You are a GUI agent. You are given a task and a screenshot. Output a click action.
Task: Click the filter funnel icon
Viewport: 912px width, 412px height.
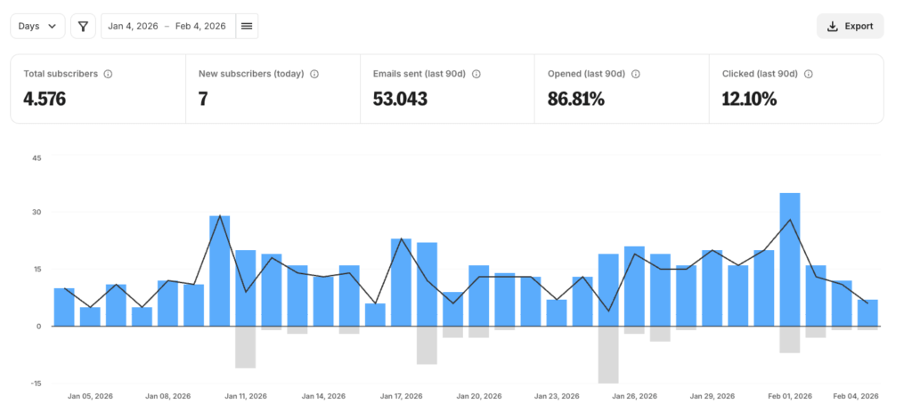83,27
